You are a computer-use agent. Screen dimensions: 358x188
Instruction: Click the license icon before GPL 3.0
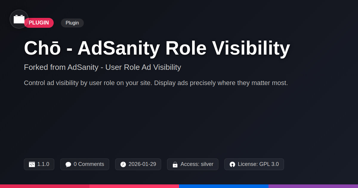pyautogui.click(x=232, y=164)
